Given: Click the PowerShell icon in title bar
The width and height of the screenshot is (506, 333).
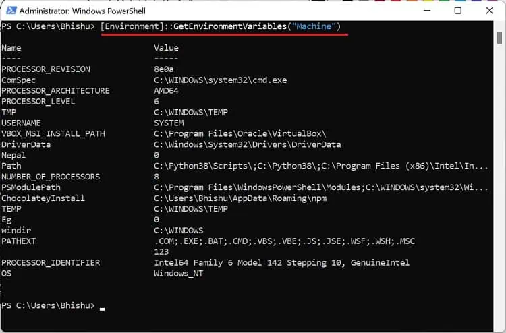Looking at the screenshot, I should click(x=11, y=11).
